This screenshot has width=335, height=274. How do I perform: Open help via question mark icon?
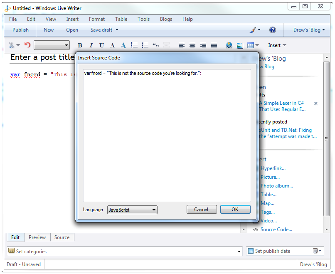(273, 30)
